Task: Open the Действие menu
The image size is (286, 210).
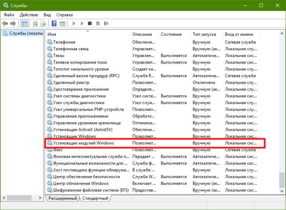Action: click(x=29, y=14)
